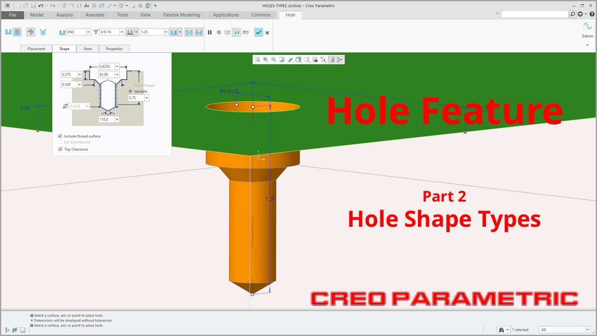Open the rendering options icon
Image resolution: width=597 pixels, height=336 pixels.
[x=291, y=59]
